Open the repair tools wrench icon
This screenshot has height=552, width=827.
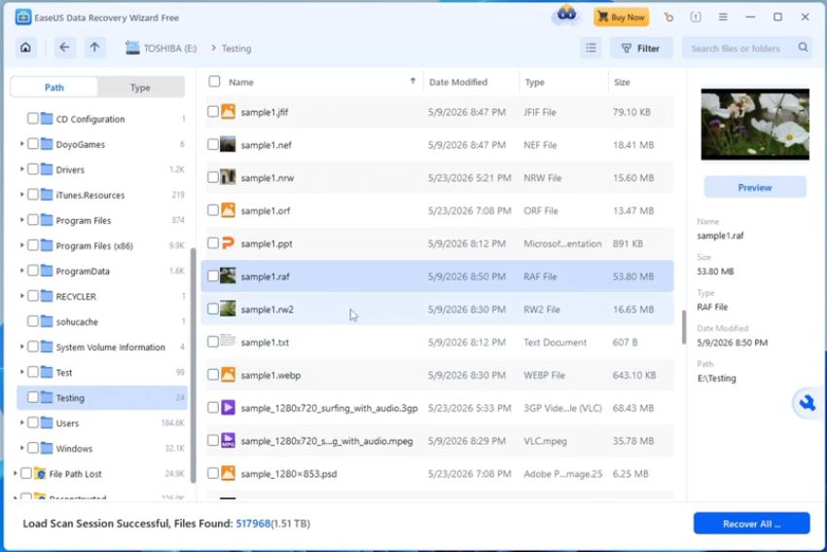point(807,404)
